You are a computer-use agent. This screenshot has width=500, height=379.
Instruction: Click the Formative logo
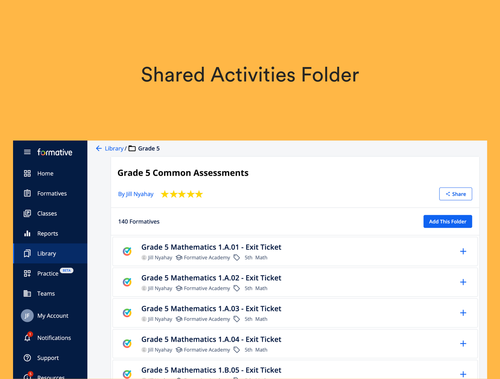pyautogui.click(x=54, y=152)
